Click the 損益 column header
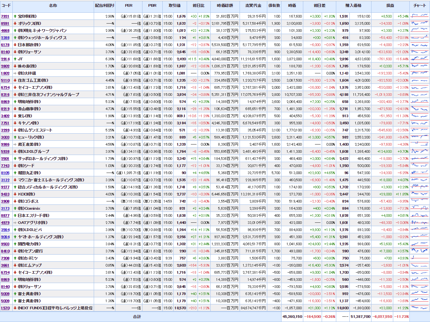This screenshot has height=322, width=430. click(390, 6)
